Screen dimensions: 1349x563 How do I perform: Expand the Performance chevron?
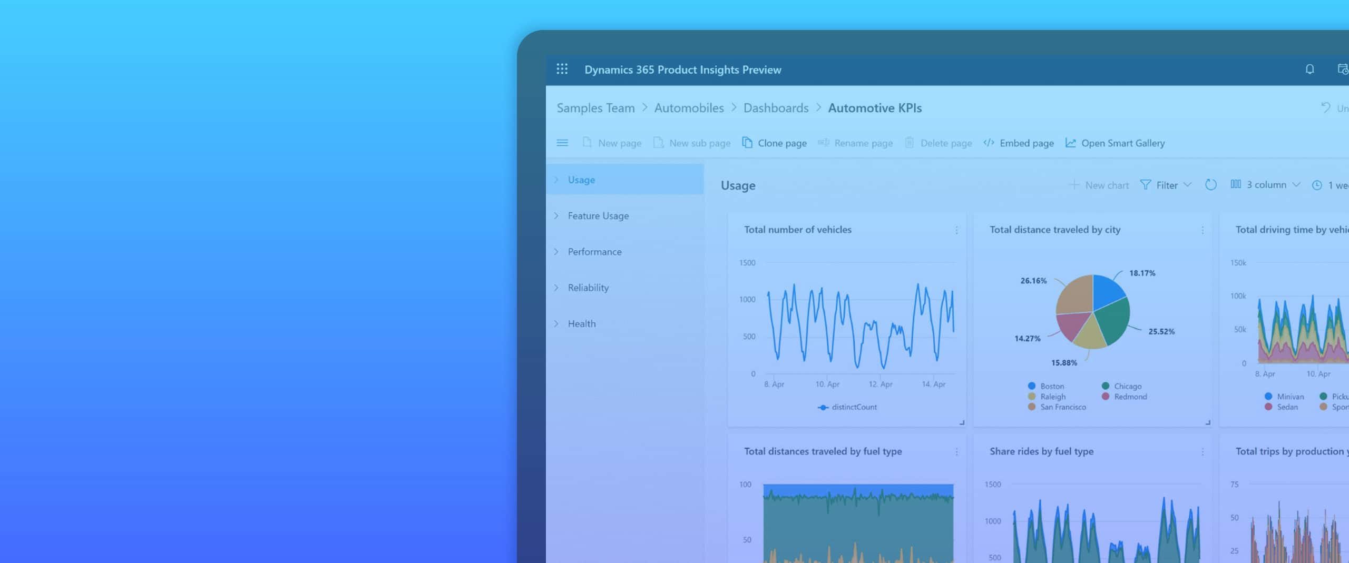coord(556,252)
